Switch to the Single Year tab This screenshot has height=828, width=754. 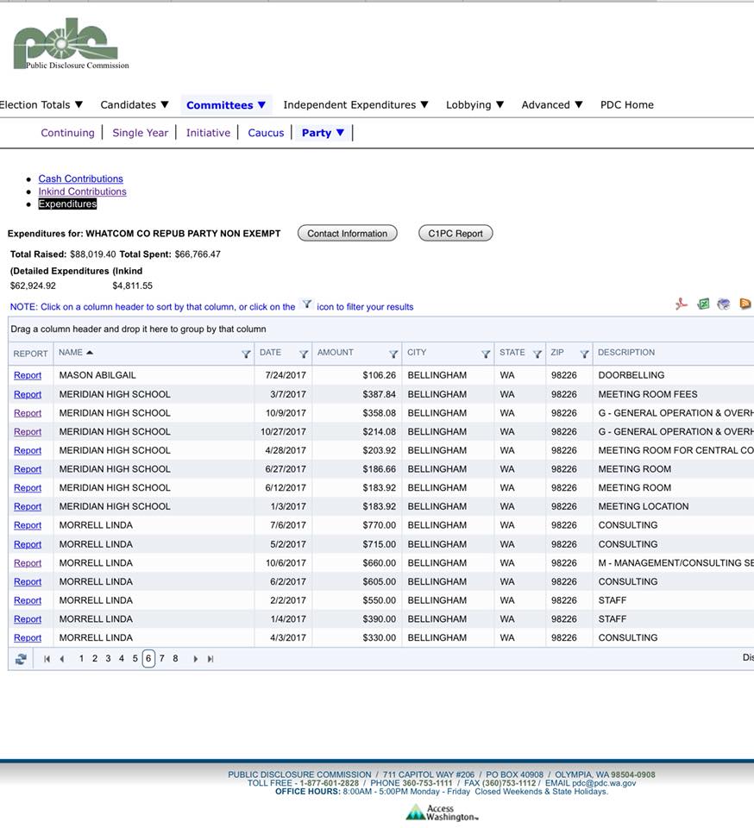click(140, 133)
